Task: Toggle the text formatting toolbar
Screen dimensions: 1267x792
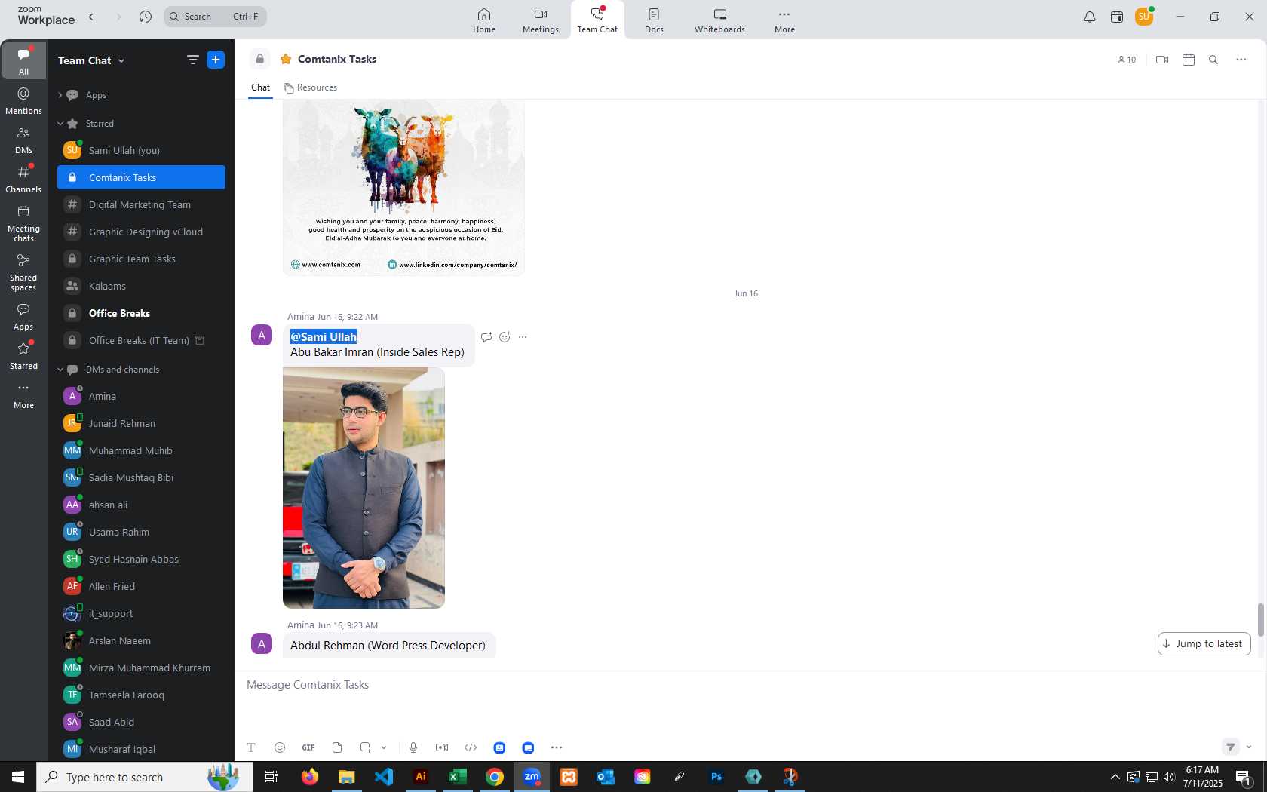Action: tap(251, 747)
